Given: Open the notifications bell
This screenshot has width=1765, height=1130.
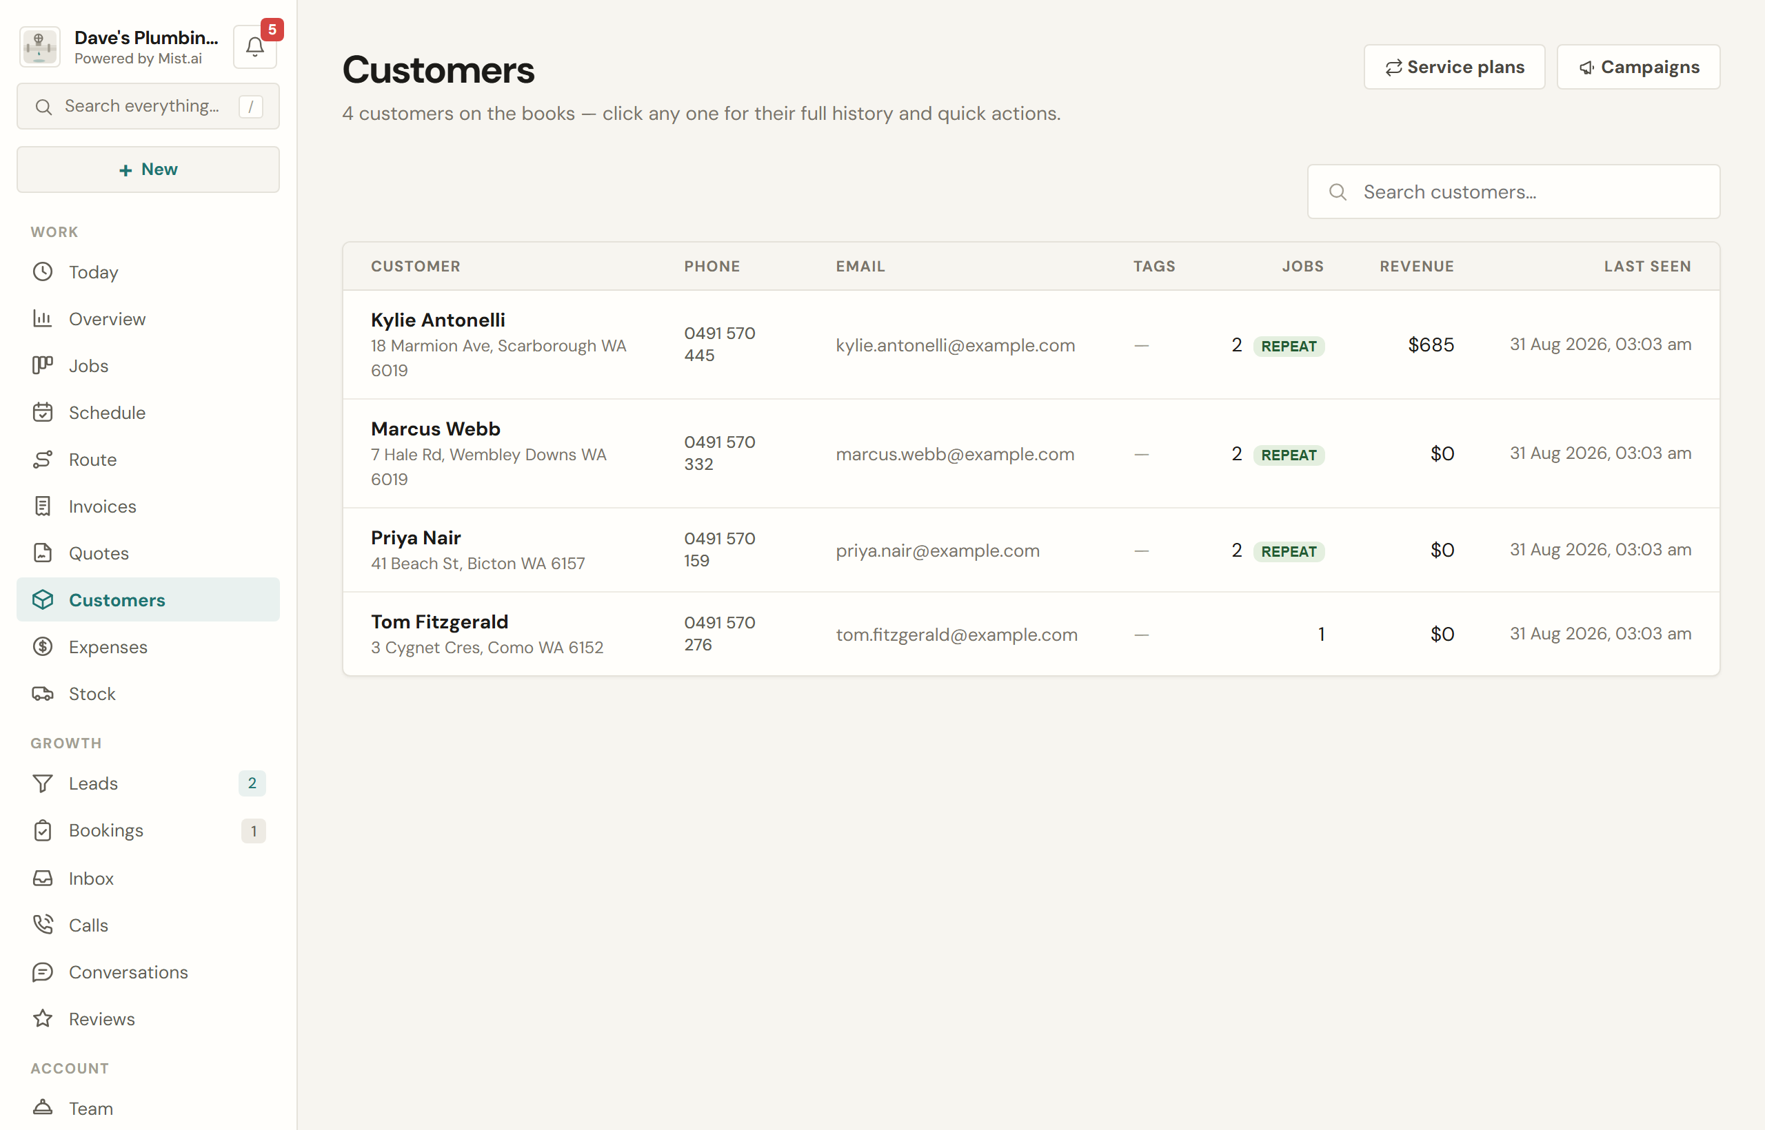Looking at the screenshot, I should tap(254, 47).
